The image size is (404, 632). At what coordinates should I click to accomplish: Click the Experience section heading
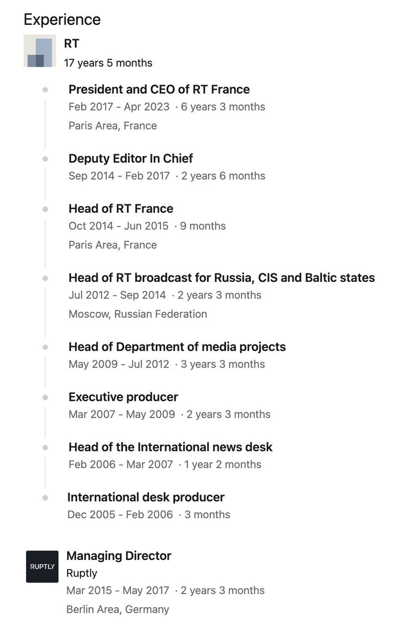pos(62,19)
